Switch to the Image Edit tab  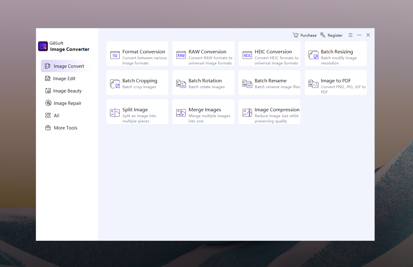click(64, 79)
